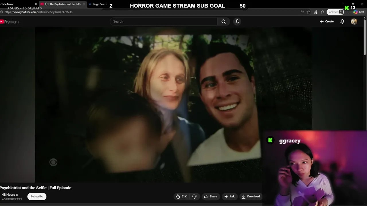
Task: Click the browser address bar URL
Action: click(38, 12)
